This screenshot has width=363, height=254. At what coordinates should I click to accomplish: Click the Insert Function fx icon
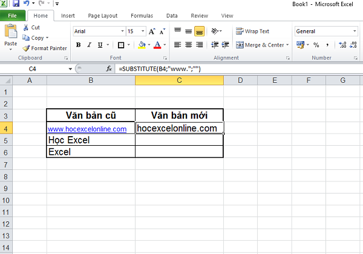click(x=109, y=69)
